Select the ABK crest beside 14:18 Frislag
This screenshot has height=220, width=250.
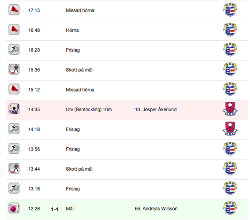pyautogui.click(x=230, y=129)
